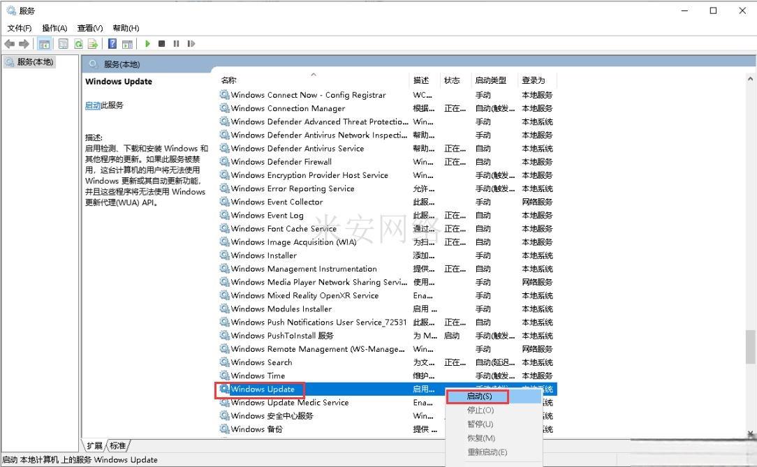This screenshot has height=467, width=757.
Task: Click the Back arrow in the toolbar
Action: click(9, 44)
